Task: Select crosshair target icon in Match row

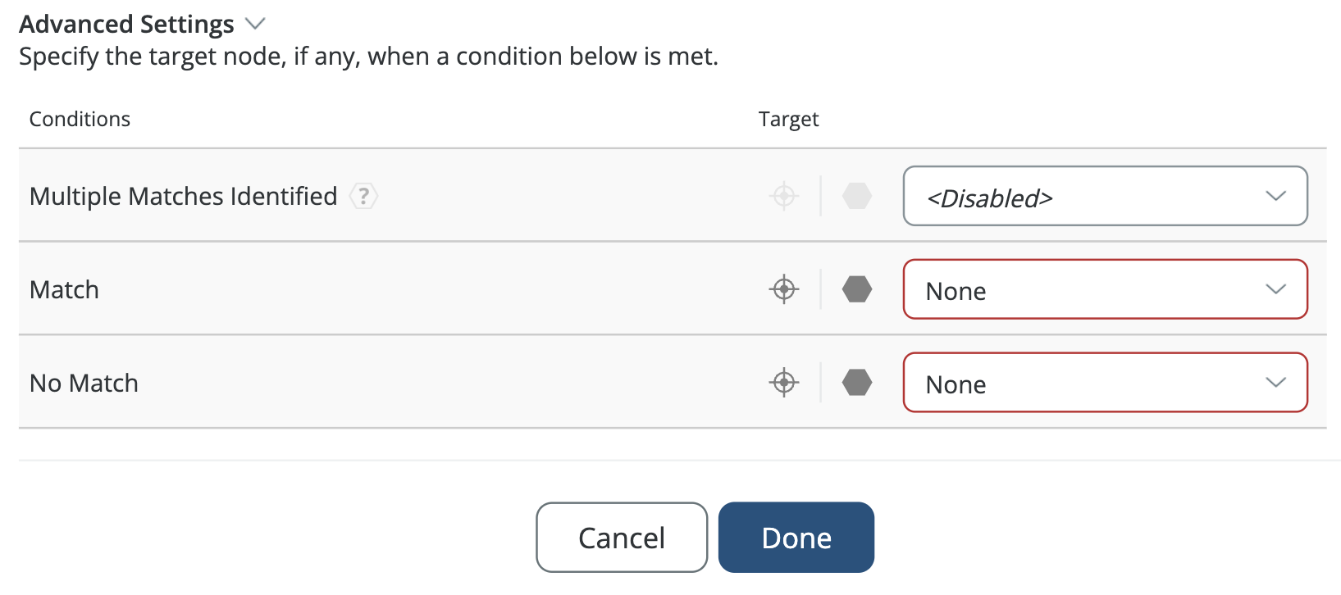Action: [784, 289]
